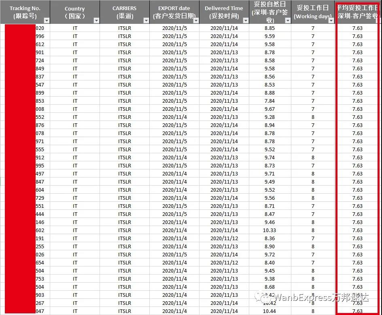Select the 'Country (国家)' header cell
Viewport: 382px width, 315px height.
pyautogui.click(x=75, y=12)
